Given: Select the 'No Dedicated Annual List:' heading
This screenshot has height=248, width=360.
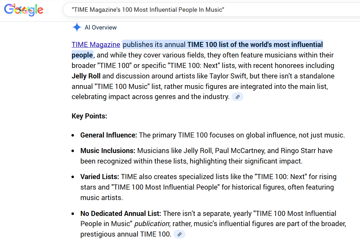Looking at the screenshot, I should pyautogui.click(x=121, y=213).
